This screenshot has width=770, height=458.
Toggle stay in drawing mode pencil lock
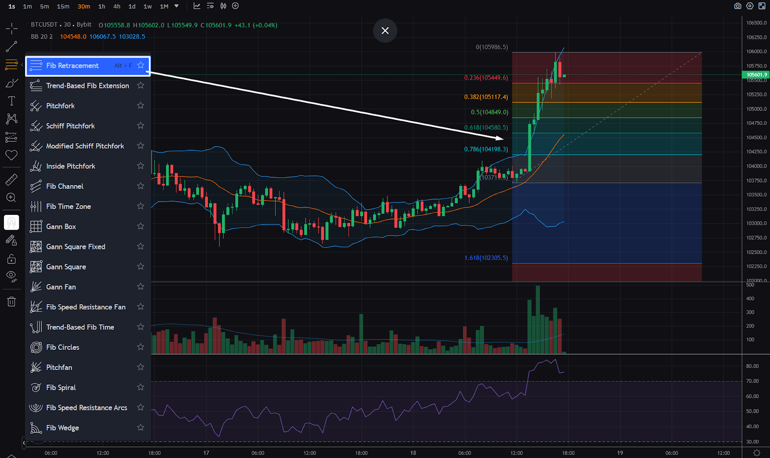point(12,240)
